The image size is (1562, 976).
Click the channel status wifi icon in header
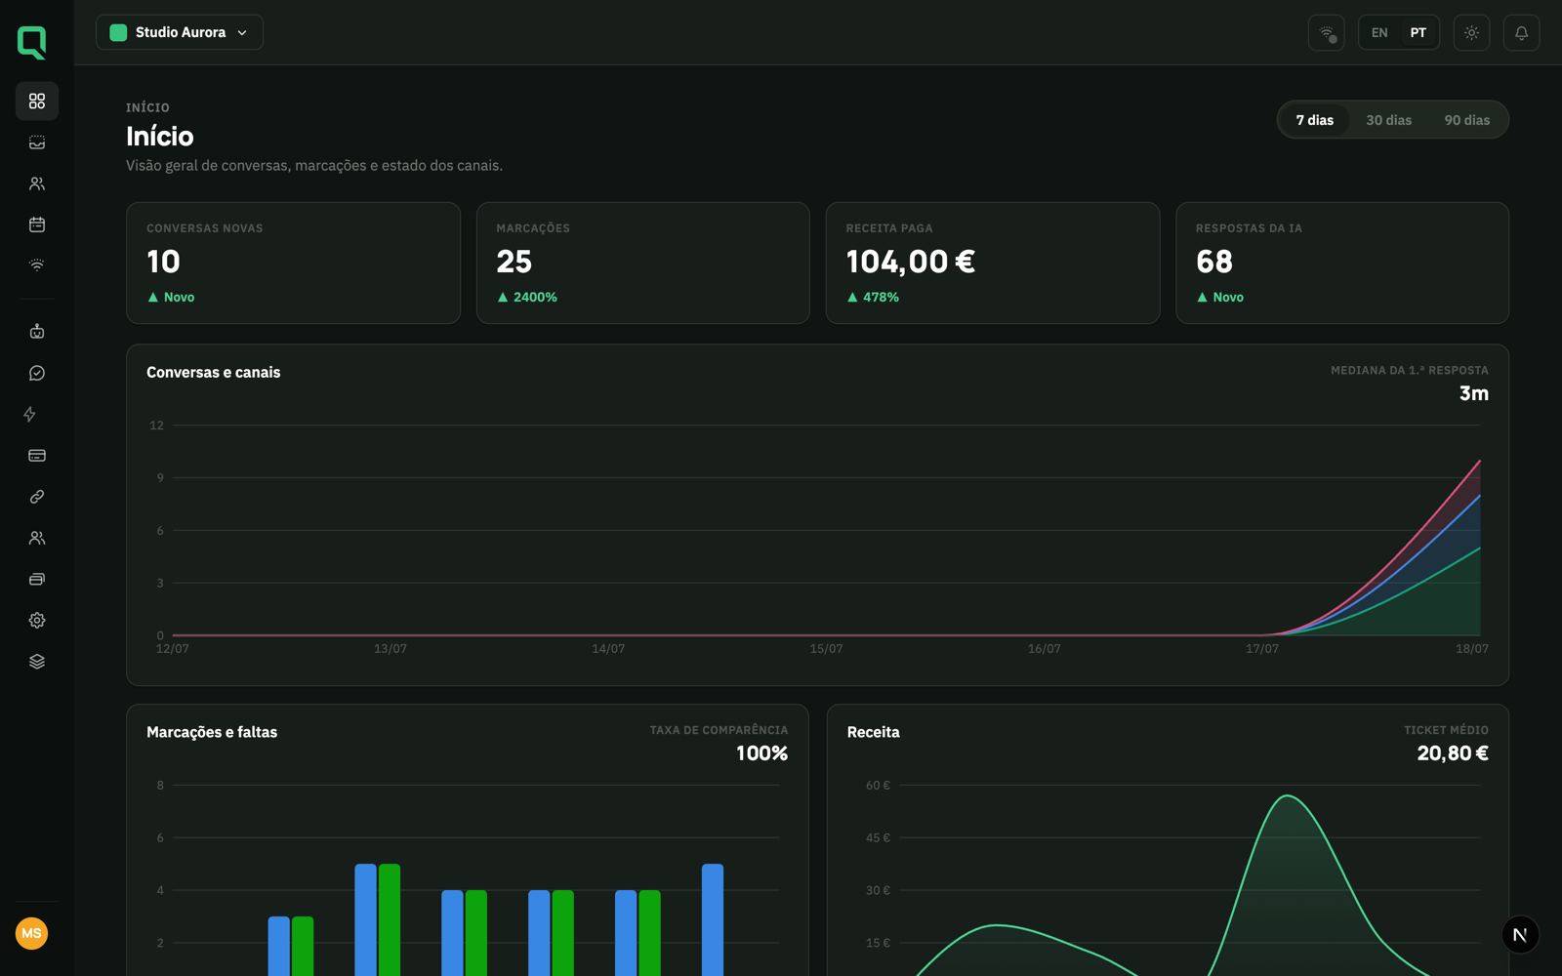1327,32
